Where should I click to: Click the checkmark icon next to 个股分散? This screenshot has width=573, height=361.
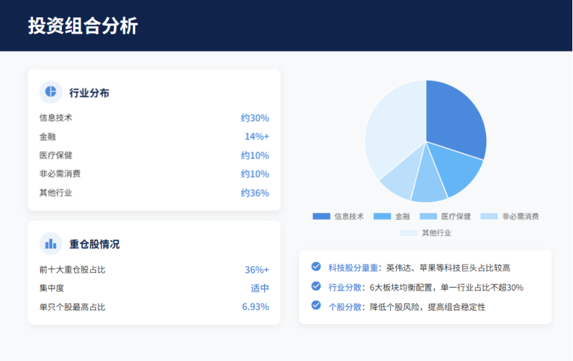(316, 306)
